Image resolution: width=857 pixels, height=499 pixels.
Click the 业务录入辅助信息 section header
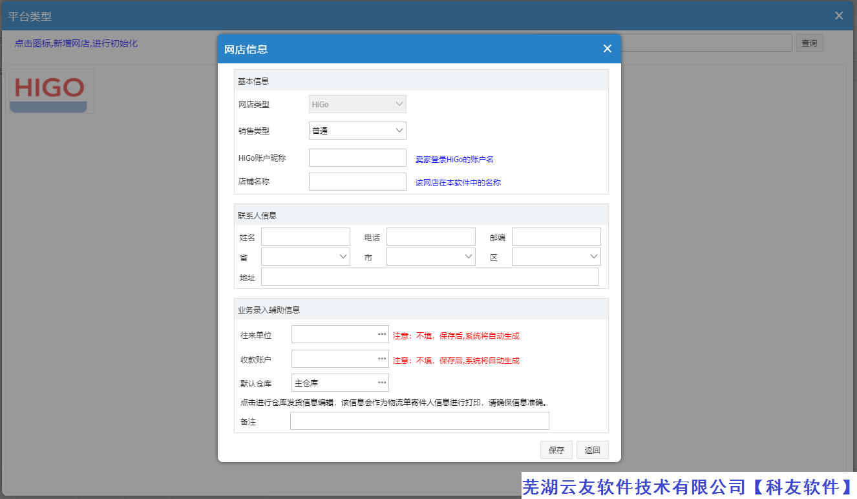pyautogui.click(x=421, y=310)
